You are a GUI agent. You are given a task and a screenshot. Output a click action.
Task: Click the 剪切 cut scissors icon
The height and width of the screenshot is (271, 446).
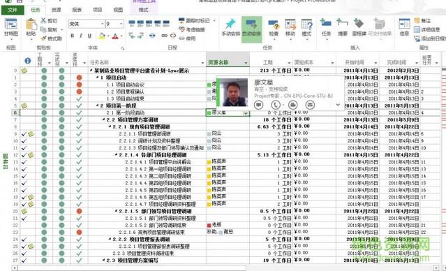(43, 20)
